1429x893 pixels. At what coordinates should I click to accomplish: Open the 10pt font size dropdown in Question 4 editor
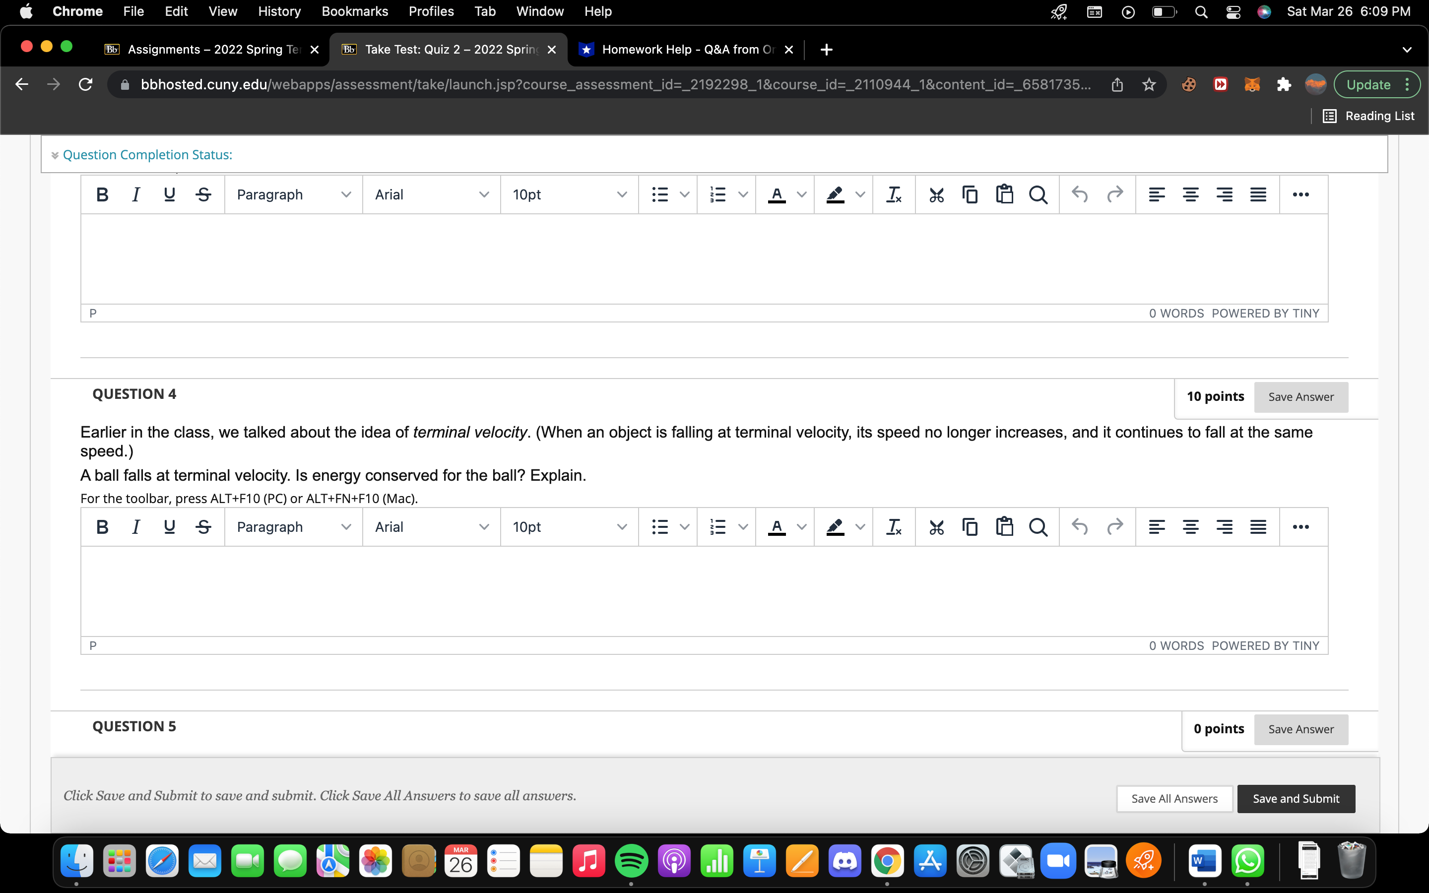(x=569, y=527)
